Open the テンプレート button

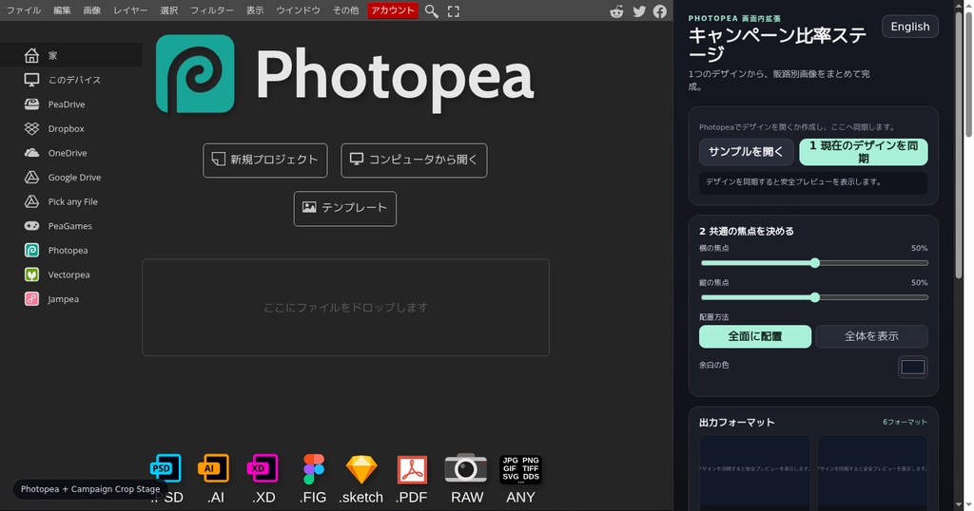345,208
